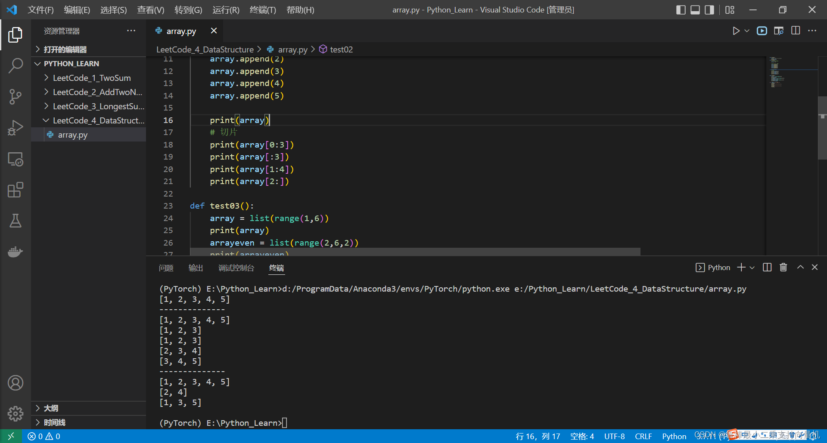Close the array.py editor tab
The image size is (827, 443).
click(x=214, y=31)
